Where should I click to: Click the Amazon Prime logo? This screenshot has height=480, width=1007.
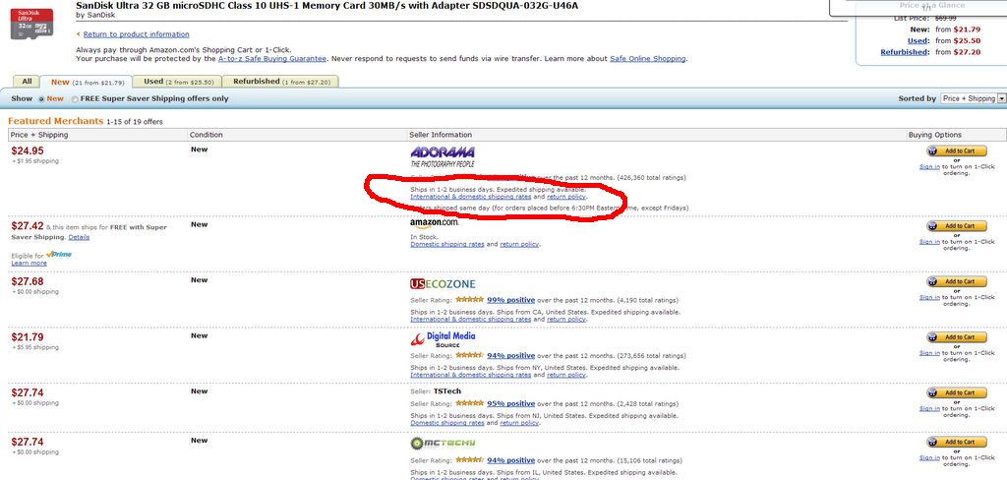58,255
